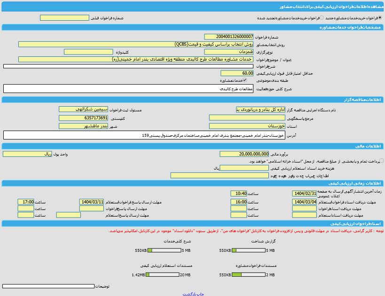Click the postal code field 6357173691
The image size is (385, 296).
(x=84, y=118)
